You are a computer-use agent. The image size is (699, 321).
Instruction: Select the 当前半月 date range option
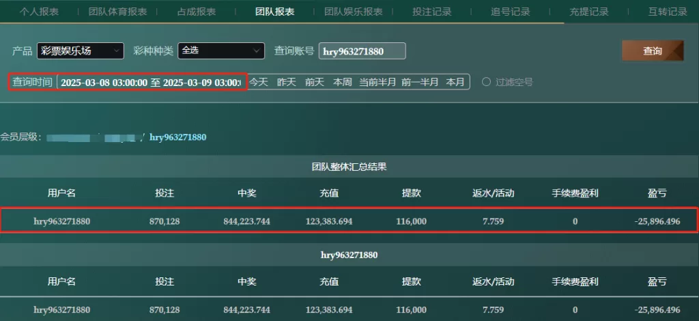point(377,82)
